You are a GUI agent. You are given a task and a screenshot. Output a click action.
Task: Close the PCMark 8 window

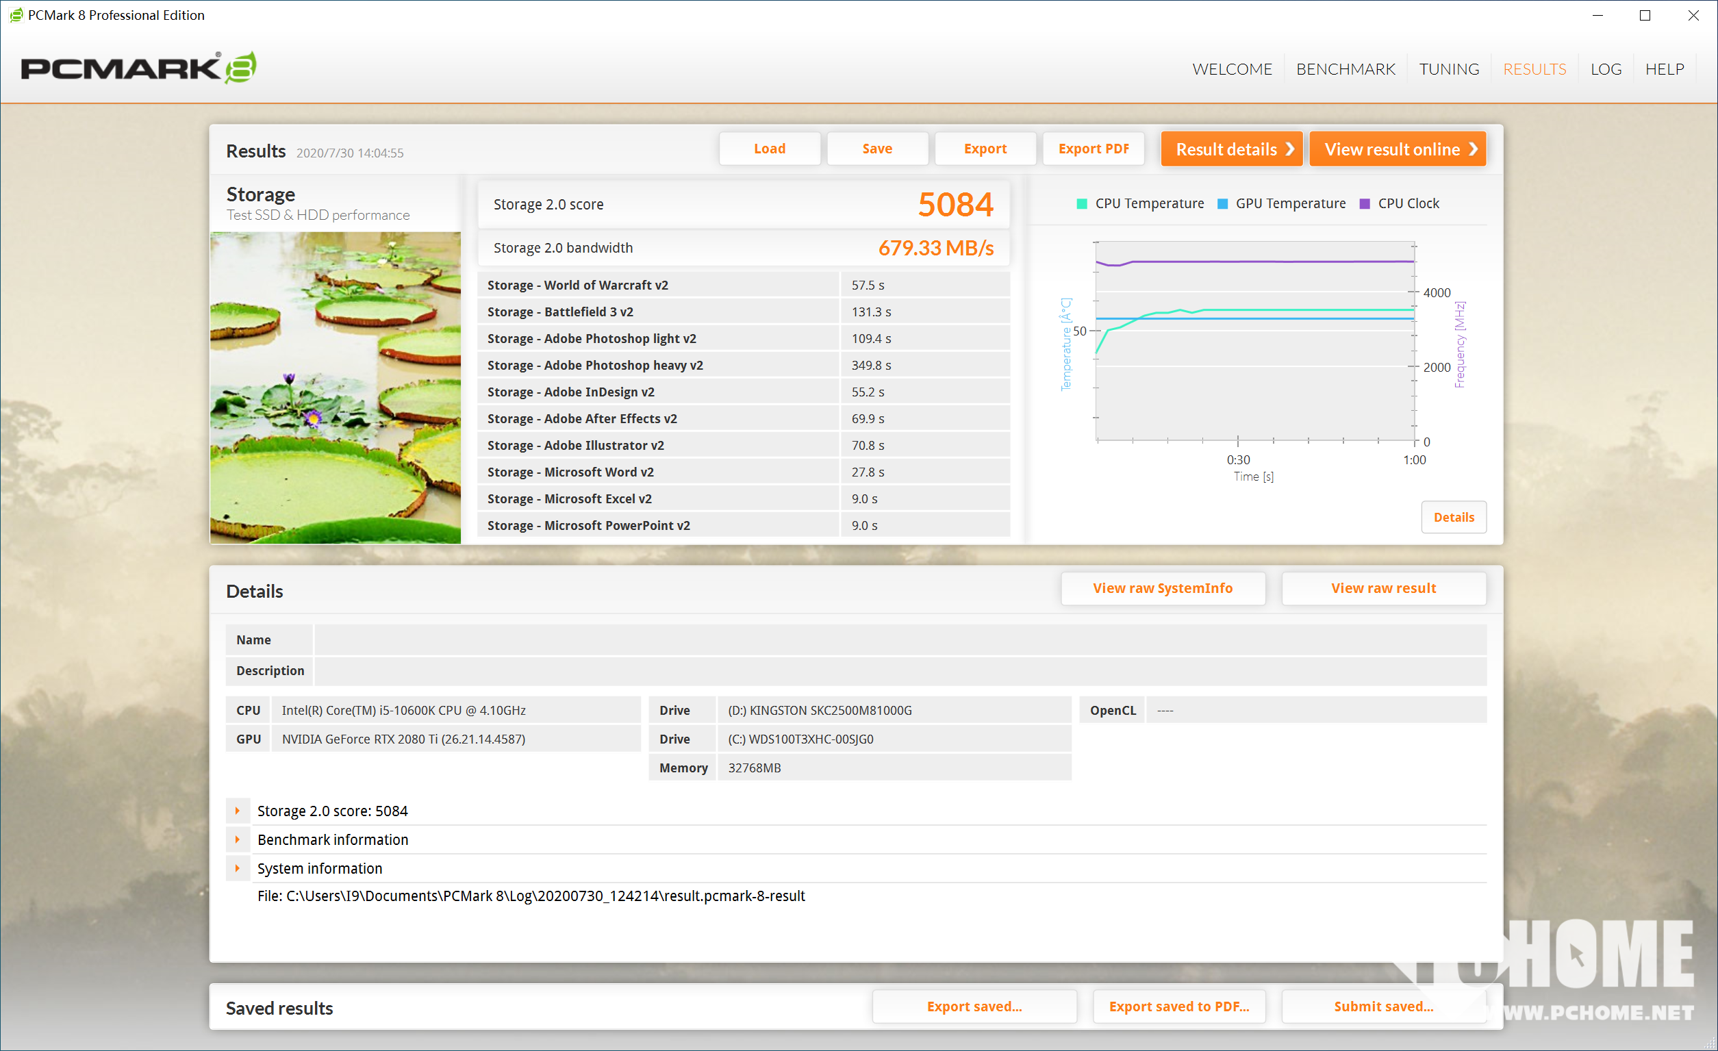(x=1693, y=15)
